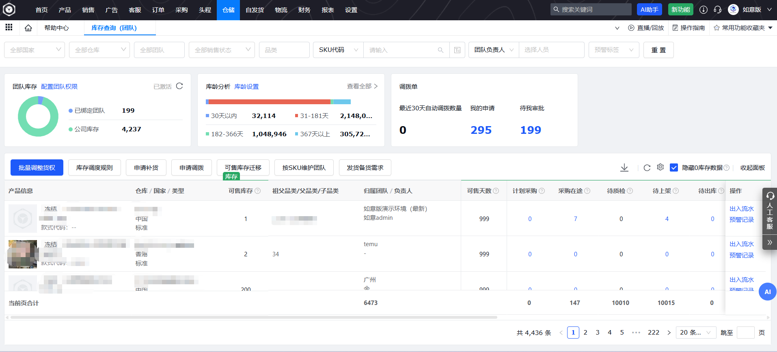Click the headset support icon in header
The width and height of the screenshot is (777, 352).
718,10
